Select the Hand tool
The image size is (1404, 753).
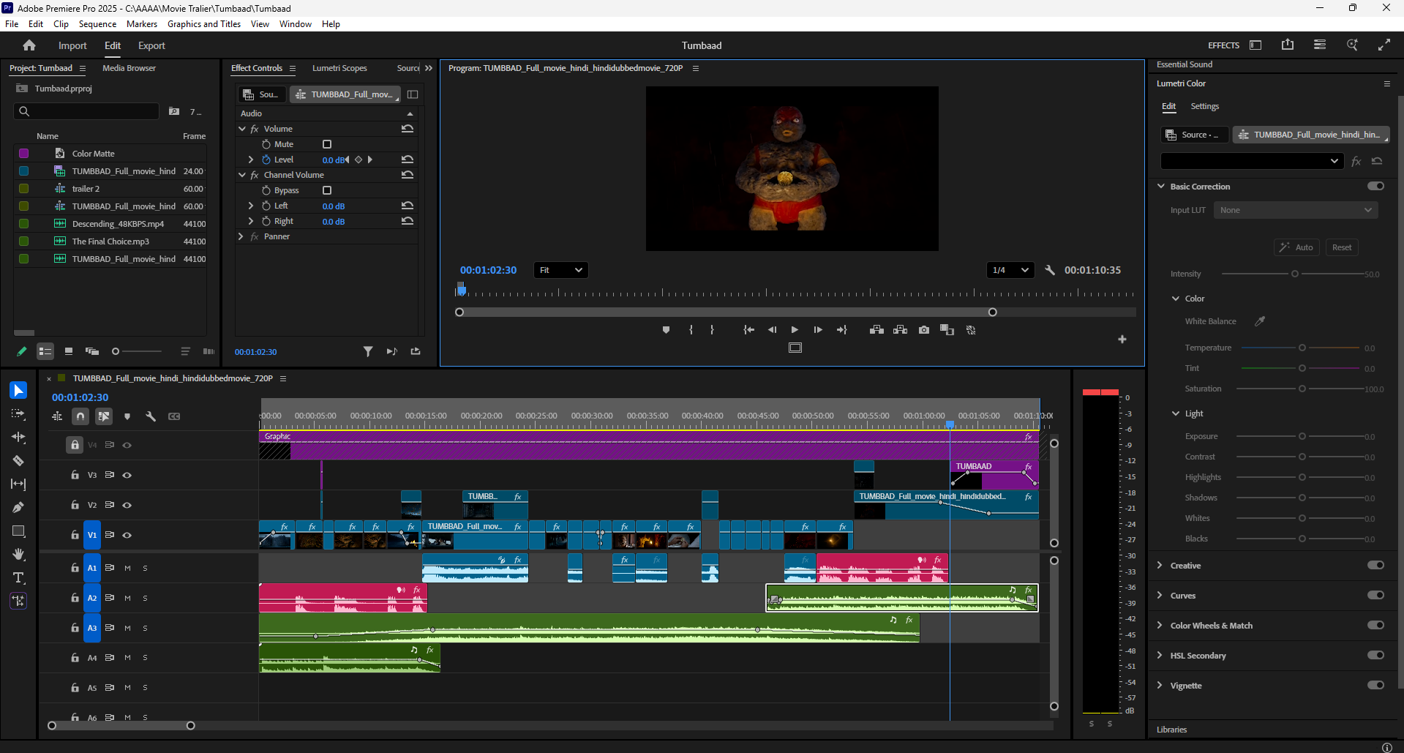tap(18, 554)
